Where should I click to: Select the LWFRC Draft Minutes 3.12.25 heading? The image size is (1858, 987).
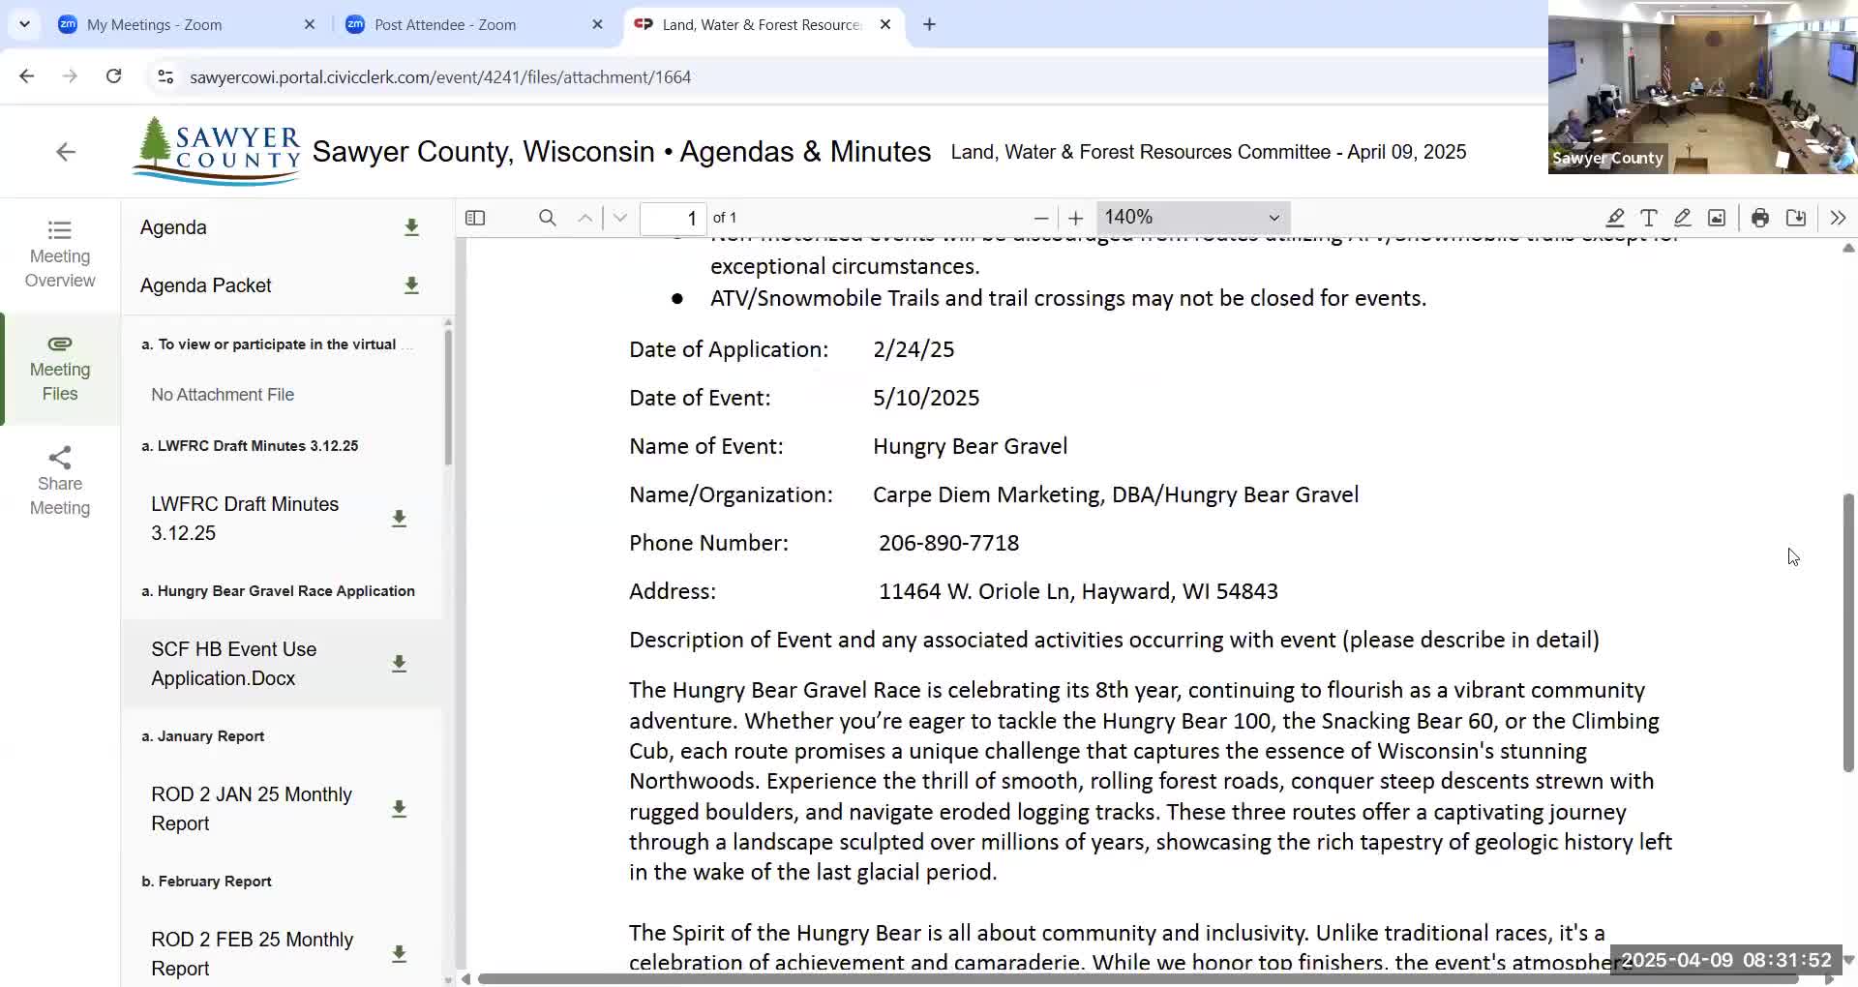coord(250,446)
